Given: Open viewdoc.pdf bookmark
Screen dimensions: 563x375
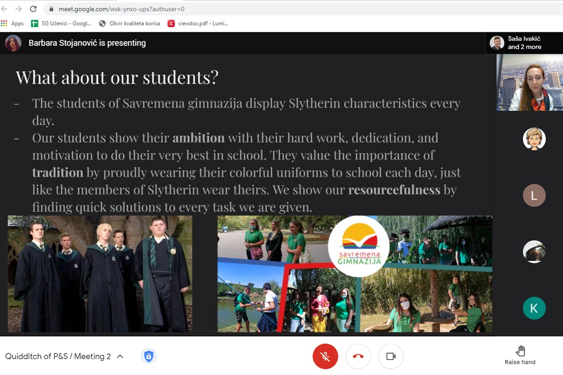Looking at the screenshot, I should coord(198,23).
